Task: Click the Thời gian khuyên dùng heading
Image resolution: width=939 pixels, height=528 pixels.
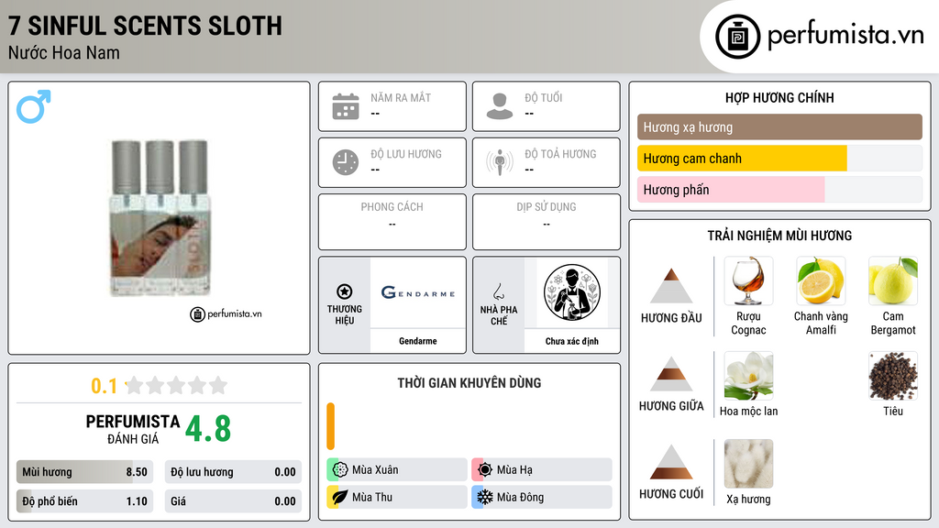Action: [469, 383]
